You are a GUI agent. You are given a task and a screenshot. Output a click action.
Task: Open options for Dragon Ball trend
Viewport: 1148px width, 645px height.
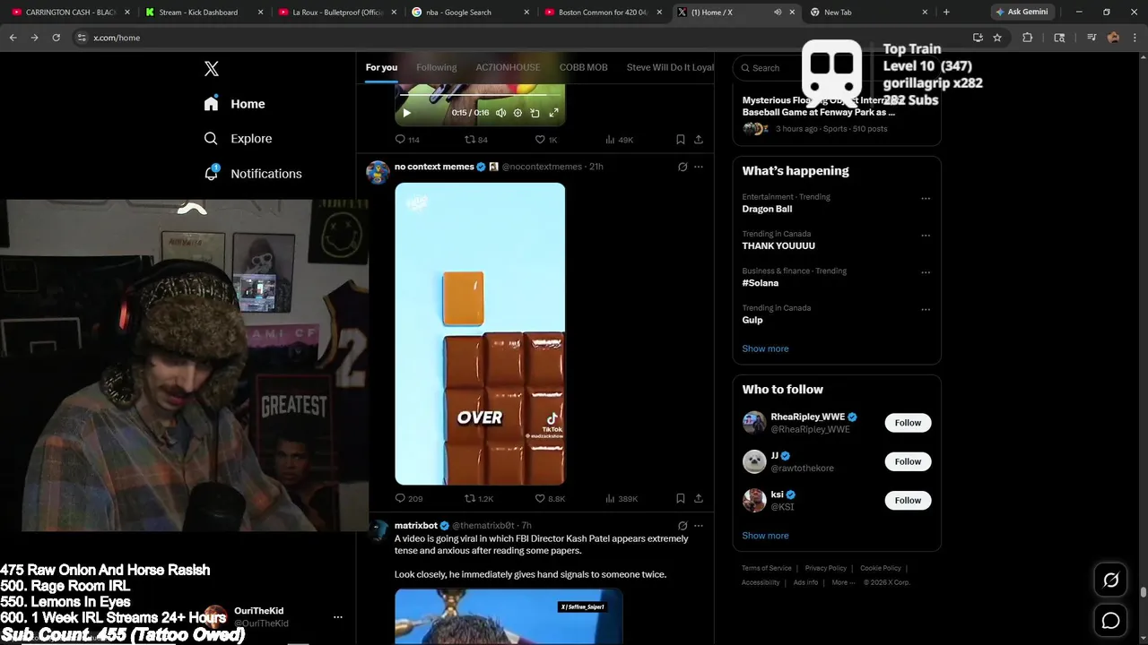click(926, 199)
